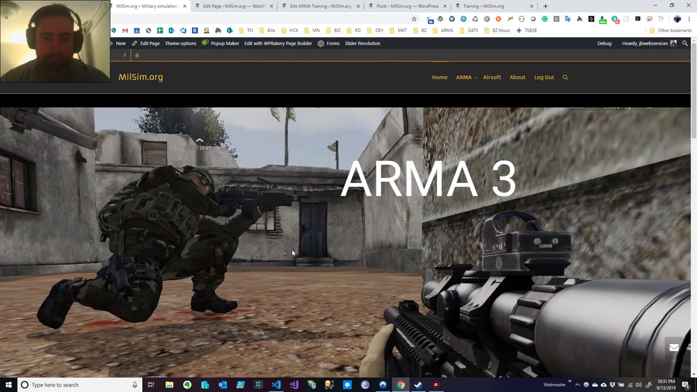Open Outlook from the taskbar
The image size is (697, 392).
coord(223,385)
